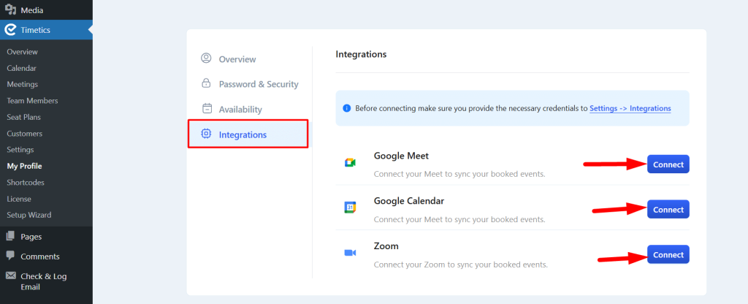Click the Comments speech bubble icon

pos(10,256)
